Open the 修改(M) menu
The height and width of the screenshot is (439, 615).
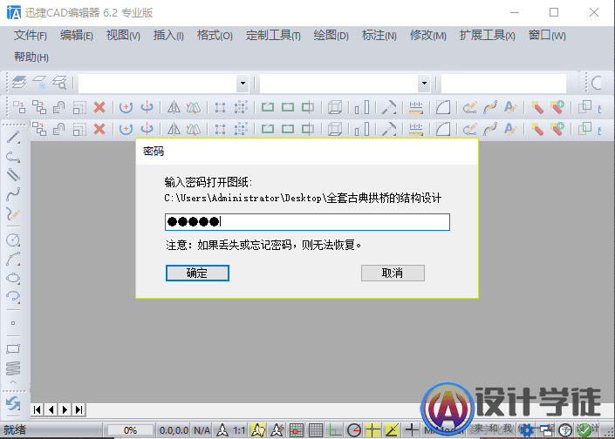coord(428,36)
